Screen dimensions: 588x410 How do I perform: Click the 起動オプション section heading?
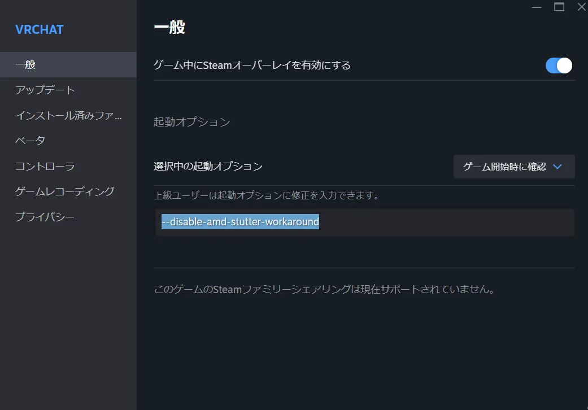191,122
